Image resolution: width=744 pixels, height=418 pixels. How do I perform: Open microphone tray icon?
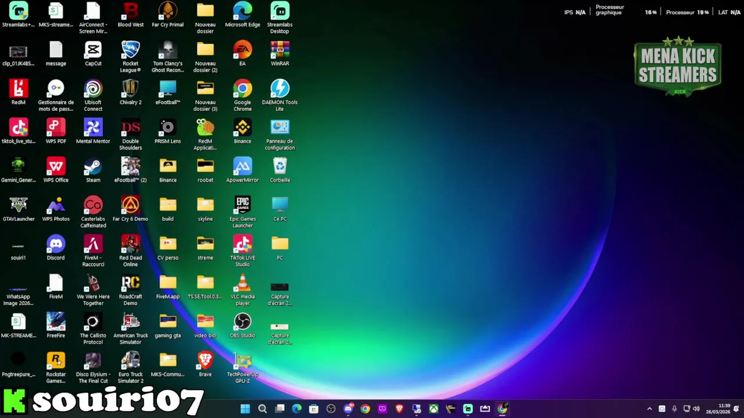click(674, 409)
